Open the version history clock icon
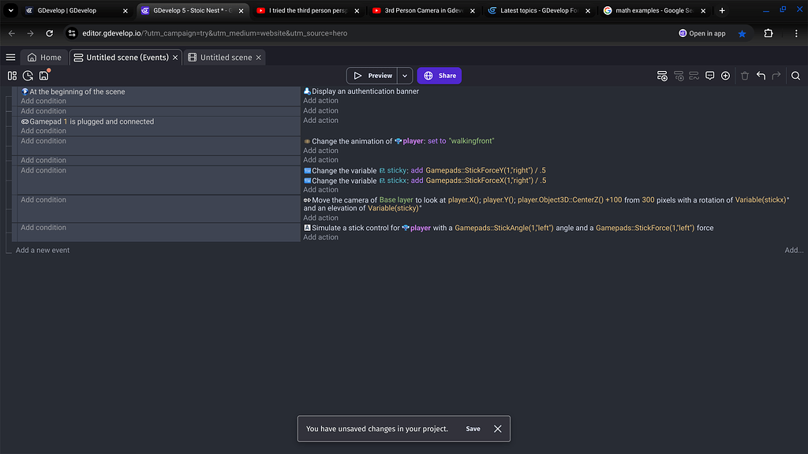 pos(28,74)
